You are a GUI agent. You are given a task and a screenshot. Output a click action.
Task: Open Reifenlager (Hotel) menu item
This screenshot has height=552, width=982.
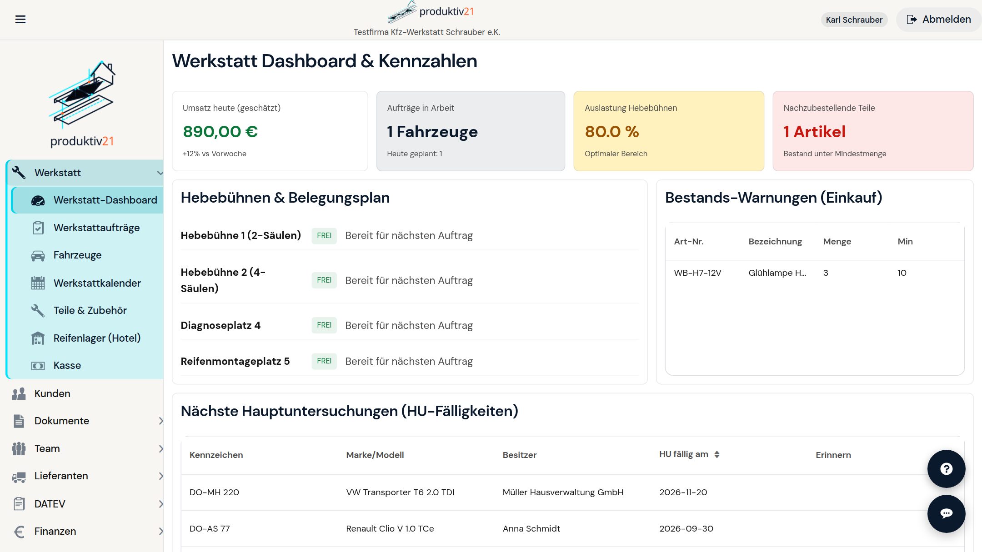coord(87,338)
